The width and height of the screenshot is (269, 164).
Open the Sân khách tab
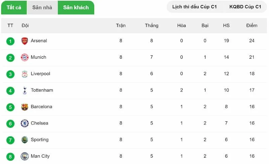tap(76, 7)
